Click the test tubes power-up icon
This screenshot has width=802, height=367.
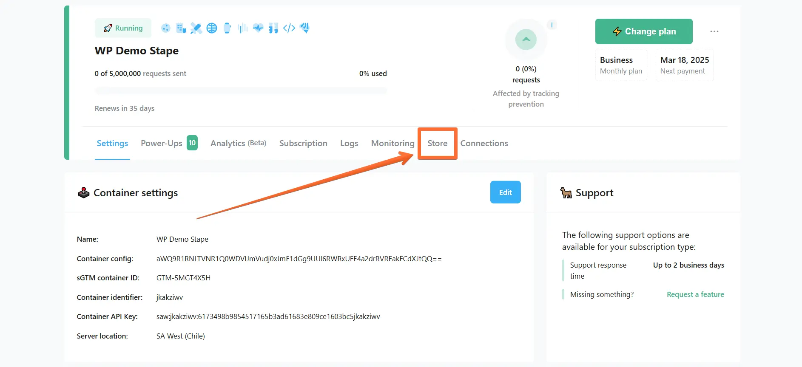click(x=273, y=28)
